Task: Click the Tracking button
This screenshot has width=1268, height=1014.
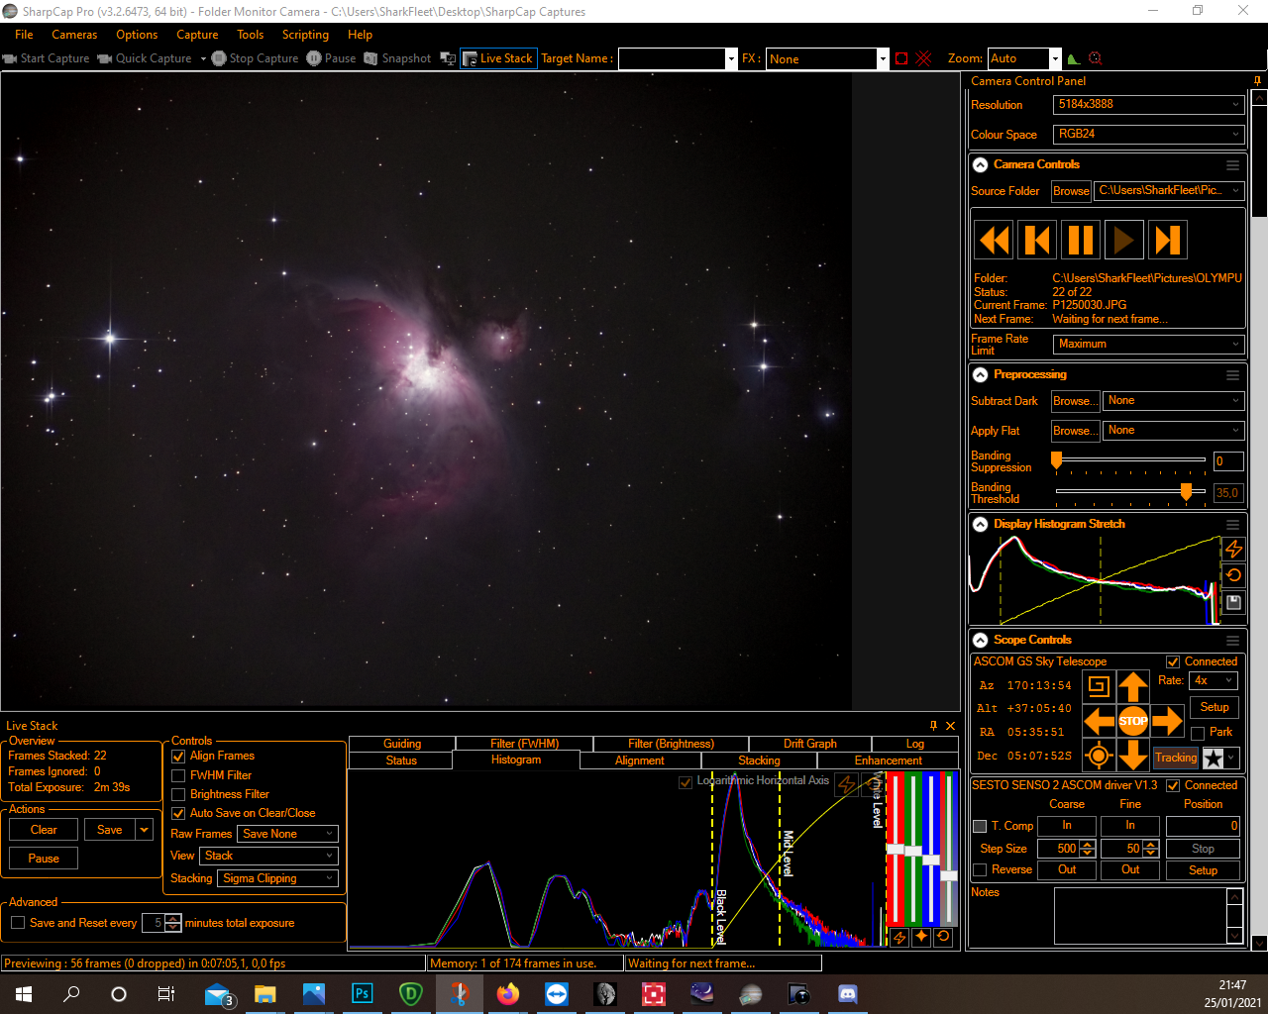Action: (1176, 759)
